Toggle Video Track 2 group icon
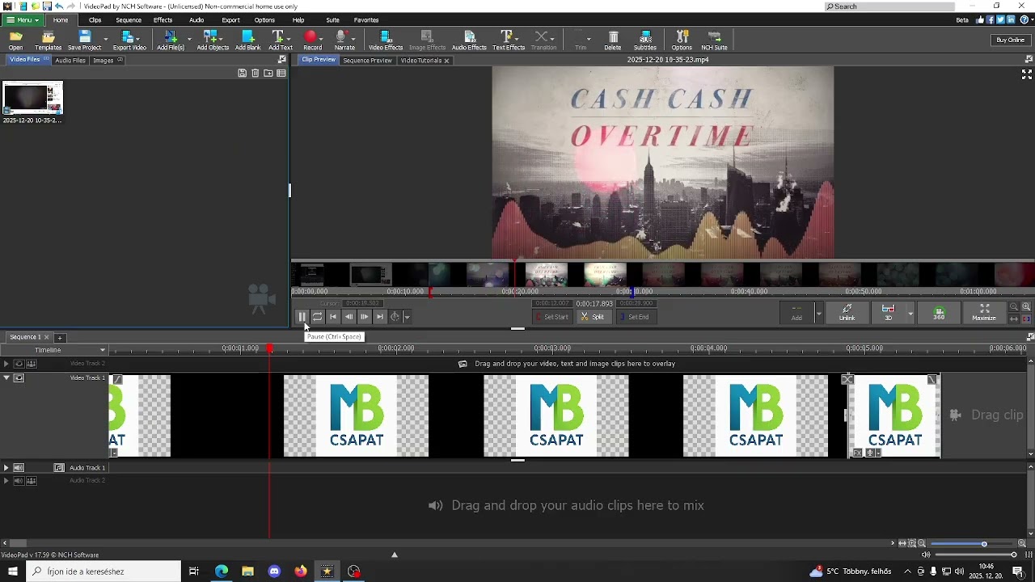Viewport: 1035px width, 582px height. pyautogui.click(x=32, y=364)
